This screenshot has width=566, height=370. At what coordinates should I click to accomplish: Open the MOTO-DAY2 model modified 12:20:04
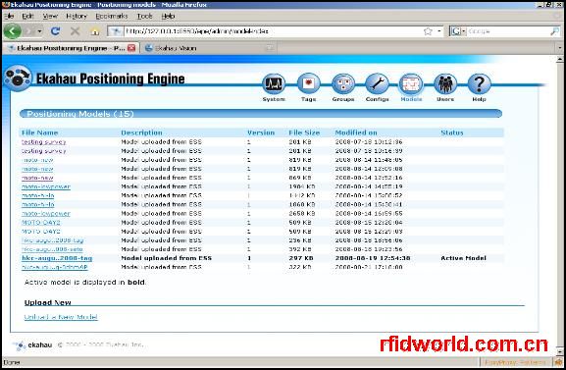pos(41,223)
